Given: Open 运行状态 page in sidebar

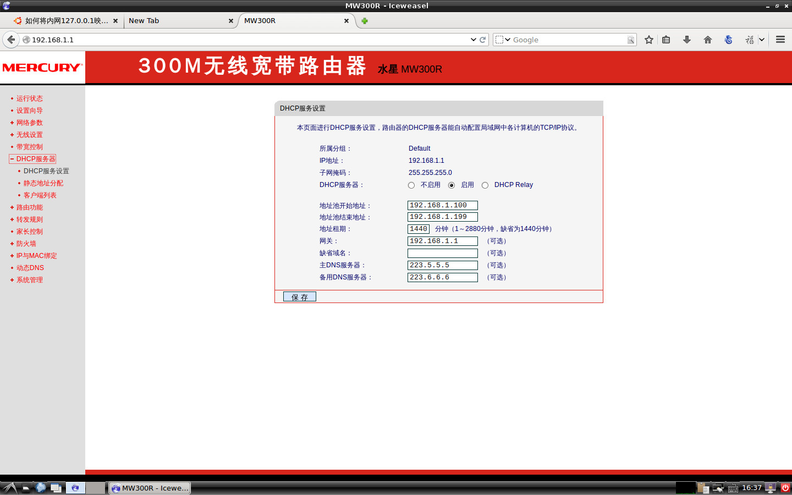Looking at the screenshot, I should pos(29,98).
